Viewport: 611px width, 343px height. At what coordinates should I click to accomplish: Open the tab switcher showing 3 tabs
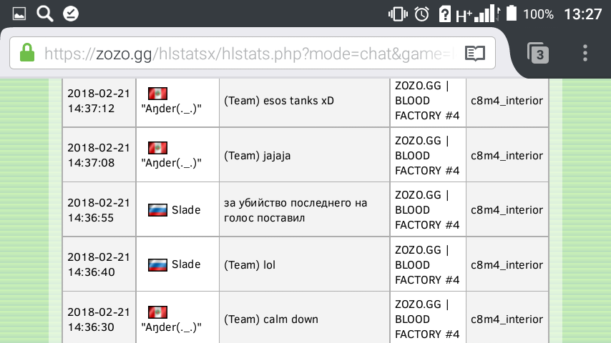[538, 53]
